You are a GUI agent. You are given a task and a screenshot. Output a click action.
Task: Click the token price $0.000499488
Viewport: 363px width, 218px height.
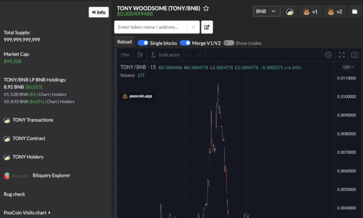(x=135, y=14)
